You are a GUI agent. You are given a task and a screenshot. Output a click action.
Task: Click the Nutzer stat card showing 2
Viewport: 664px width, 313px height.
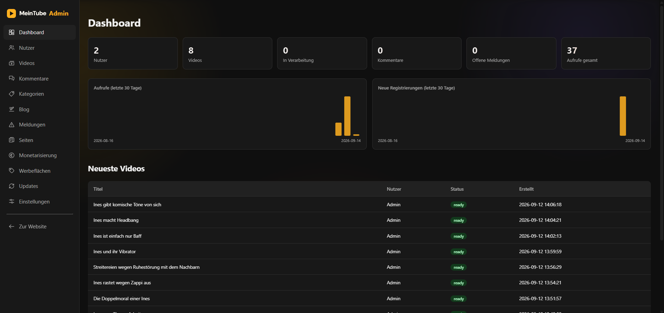pos(133,54)
